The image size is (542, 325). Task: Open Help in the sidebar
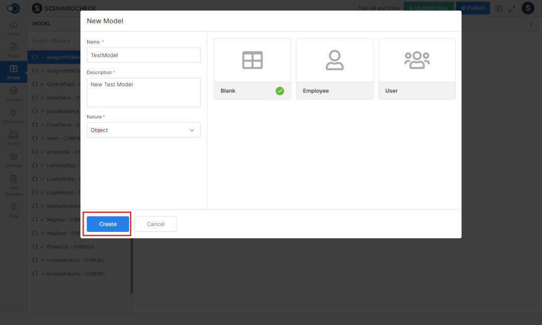(x=13, y=211)
